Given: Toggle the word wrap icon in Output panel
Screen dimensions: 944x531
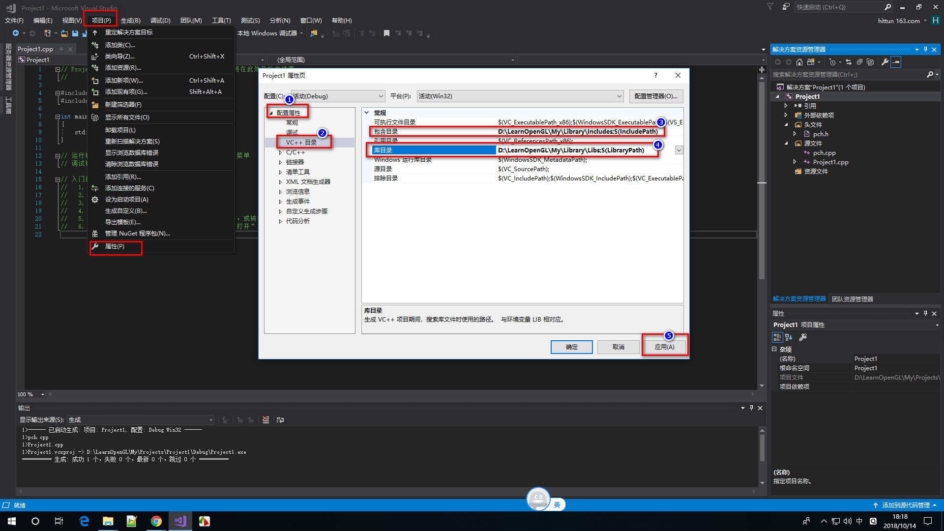Looking at the screenshot, I should click(280, 420).
